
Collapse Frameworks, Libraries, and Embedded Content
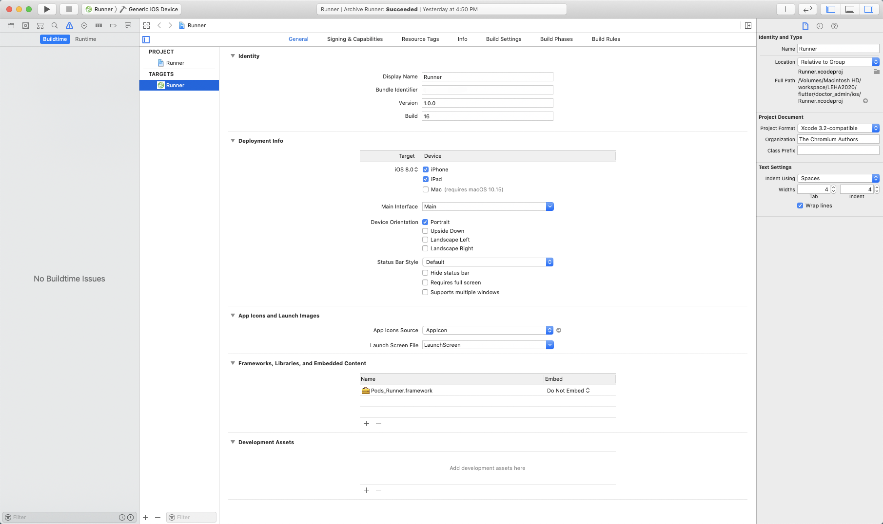pos(233,363)
